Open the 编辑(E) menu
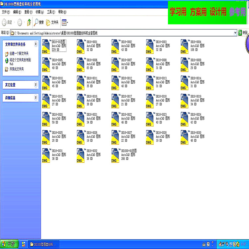Viewport: 249px width, 249px height. click(17, 12)
